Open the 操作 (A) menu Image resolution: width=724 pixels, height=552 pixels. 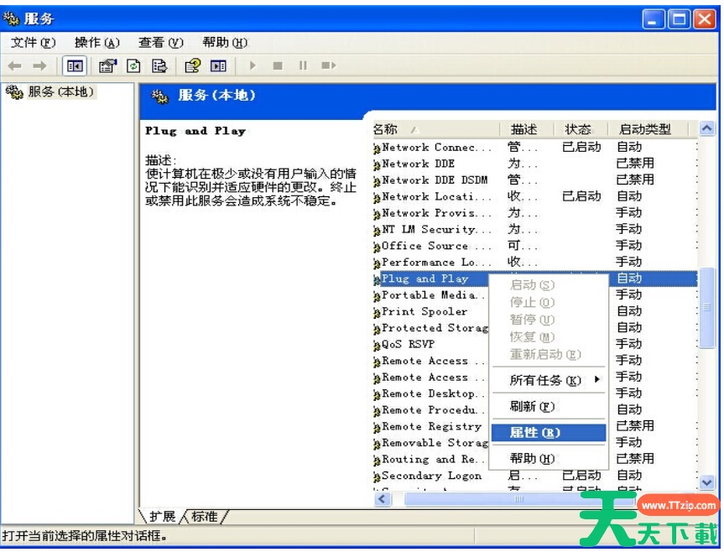click(96, 42)
